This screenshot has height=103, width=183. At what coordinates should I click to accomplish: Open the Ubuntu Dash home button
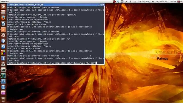[x=3, y=6]
